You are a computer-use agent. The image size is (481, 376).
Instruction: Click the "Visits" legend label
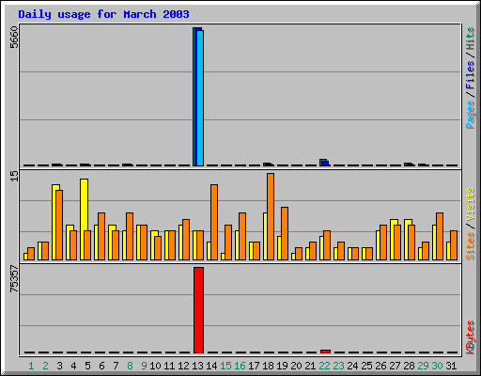(470, 204)
